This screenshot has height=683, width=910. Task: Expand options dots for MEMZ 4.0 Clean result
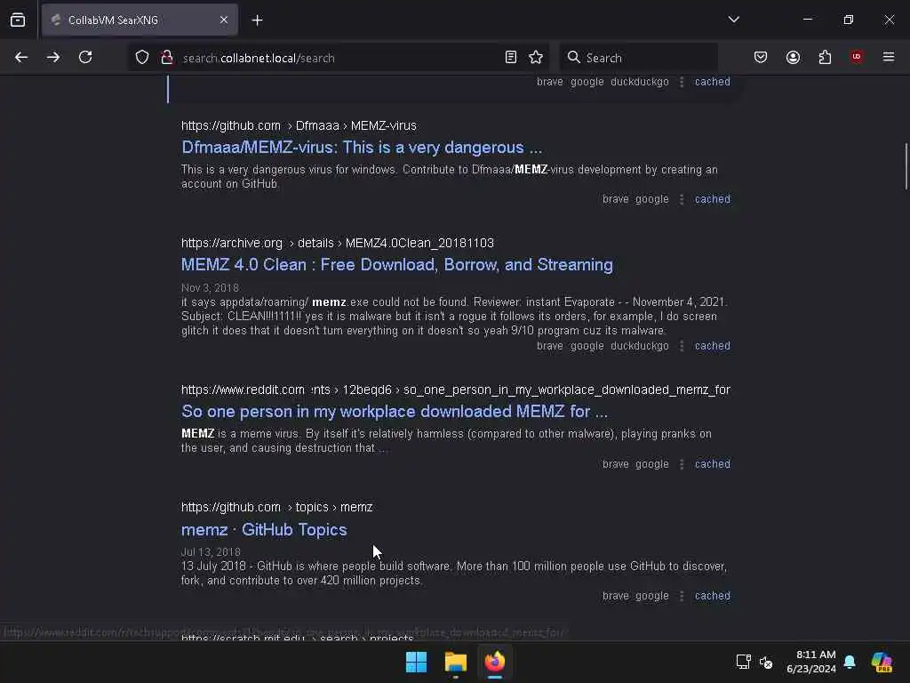click(x=682, y=346)
